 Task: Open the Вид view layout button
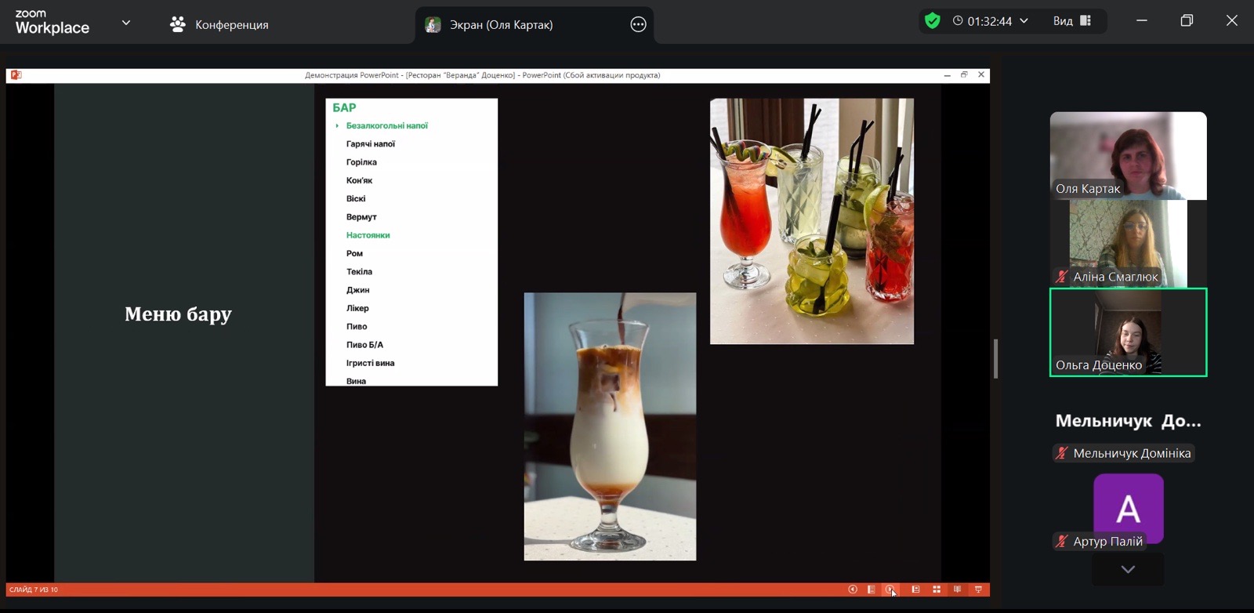(1071, 21)
